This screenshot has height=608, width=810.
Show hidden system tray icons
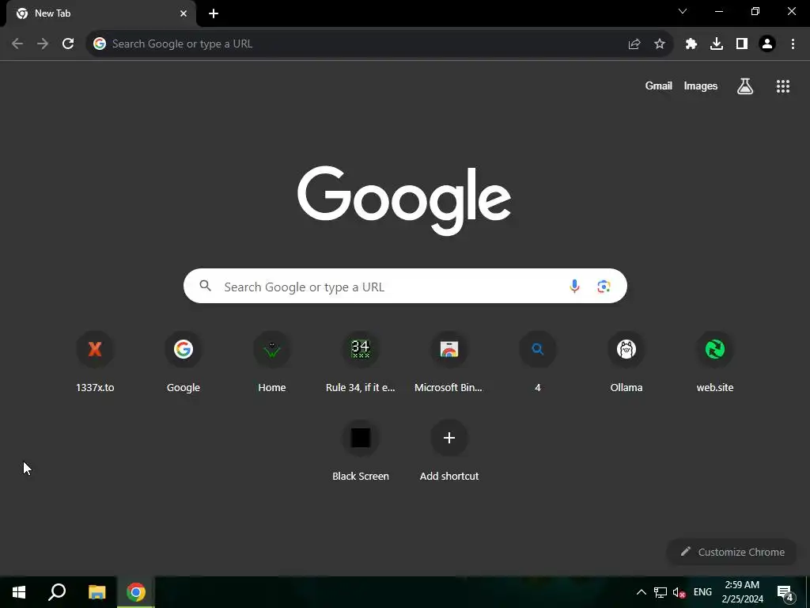tap(641, 592)
